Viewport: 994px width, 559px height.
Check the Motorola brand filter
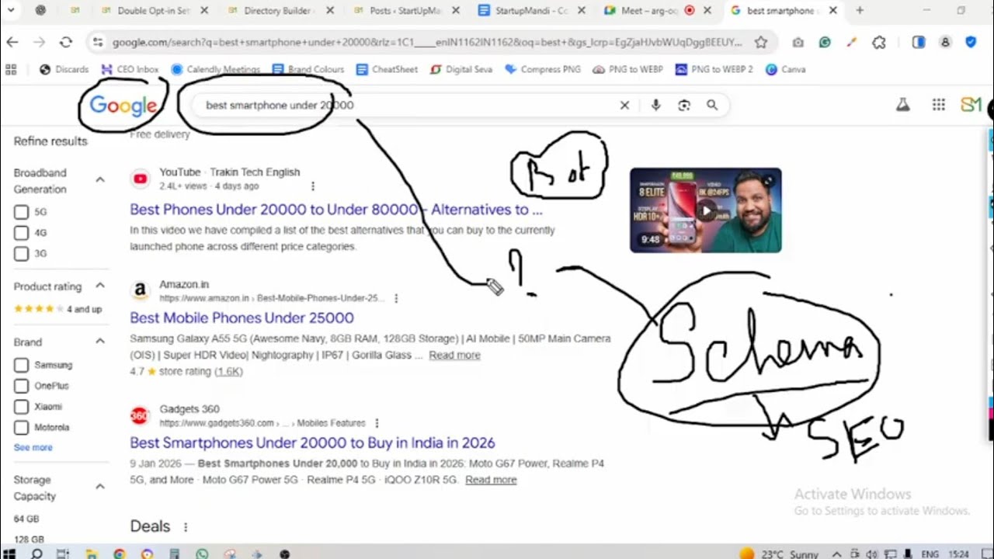(21, 427)
